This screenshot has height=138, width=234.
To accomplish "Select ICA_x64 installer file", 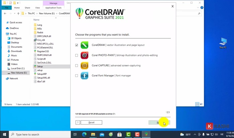I will click(x=41, y=40).
